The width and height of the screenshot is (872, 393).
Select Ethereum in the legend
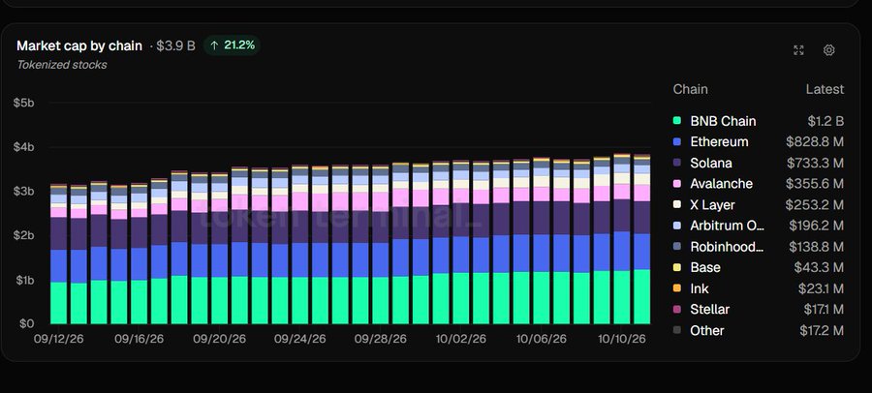[x=719, y=141]
